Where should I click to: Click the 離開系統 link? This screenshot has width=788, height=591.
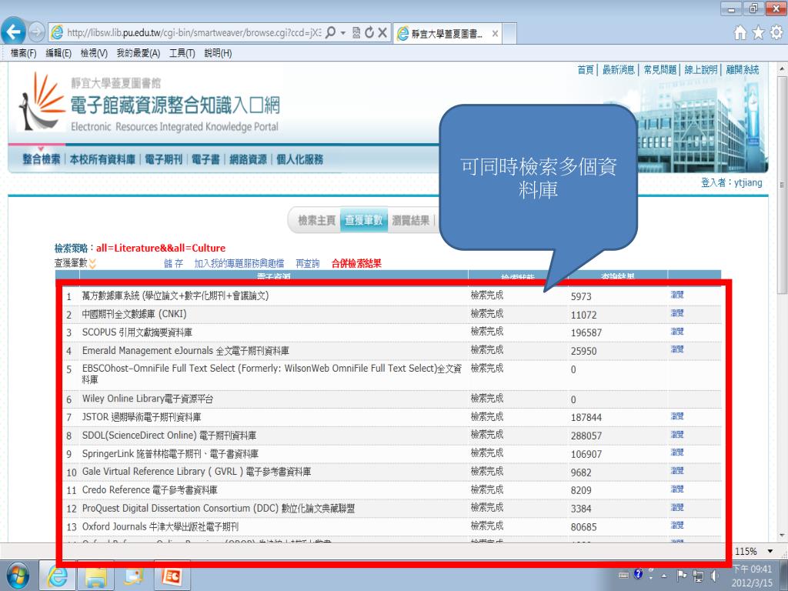tap(743, 70)
